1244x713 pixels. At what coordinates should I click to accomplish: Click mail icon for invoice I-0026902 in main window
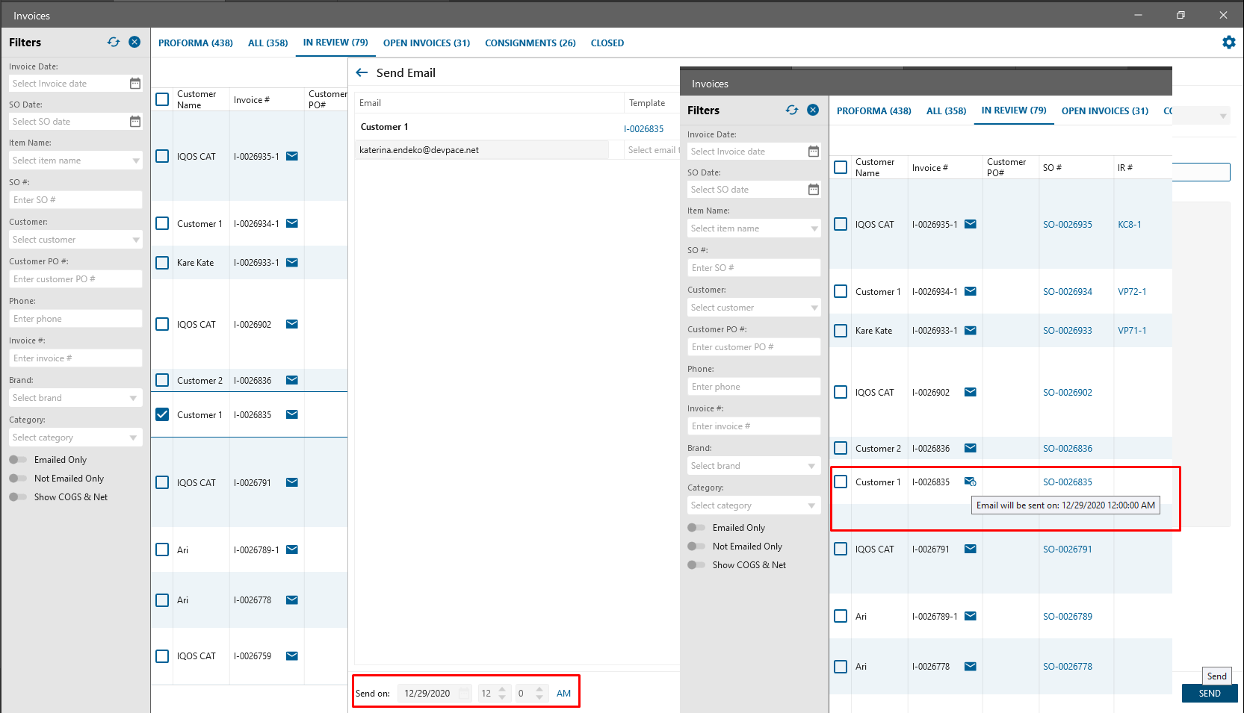click(292, 324)
